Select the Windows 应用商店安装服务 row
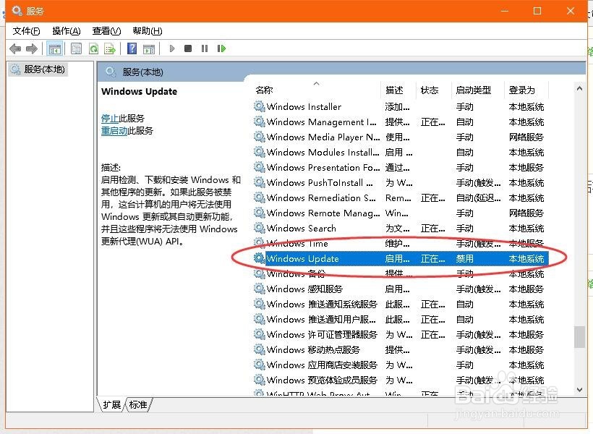Screen dimensions: 593x434 (x=400, y=365)
